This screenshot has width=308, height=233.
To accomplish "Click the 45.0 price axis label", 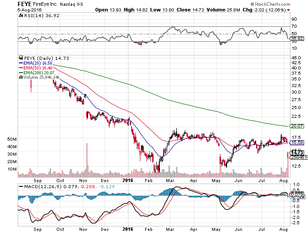I will [296, 58].
